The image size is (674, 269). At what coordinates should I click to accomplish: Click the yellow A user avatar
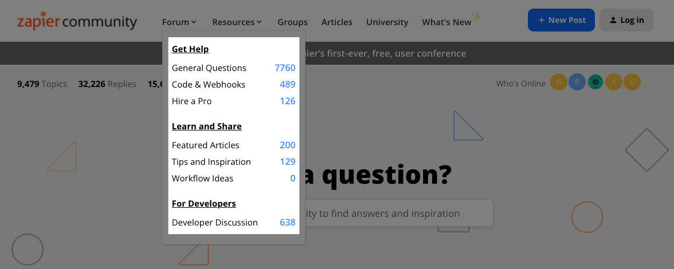(x=614, y=82)
